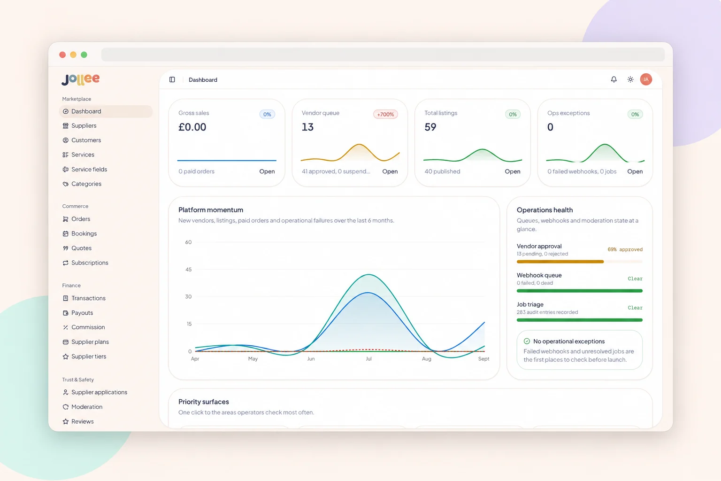Click the Quotes icon

pos(66,248)
